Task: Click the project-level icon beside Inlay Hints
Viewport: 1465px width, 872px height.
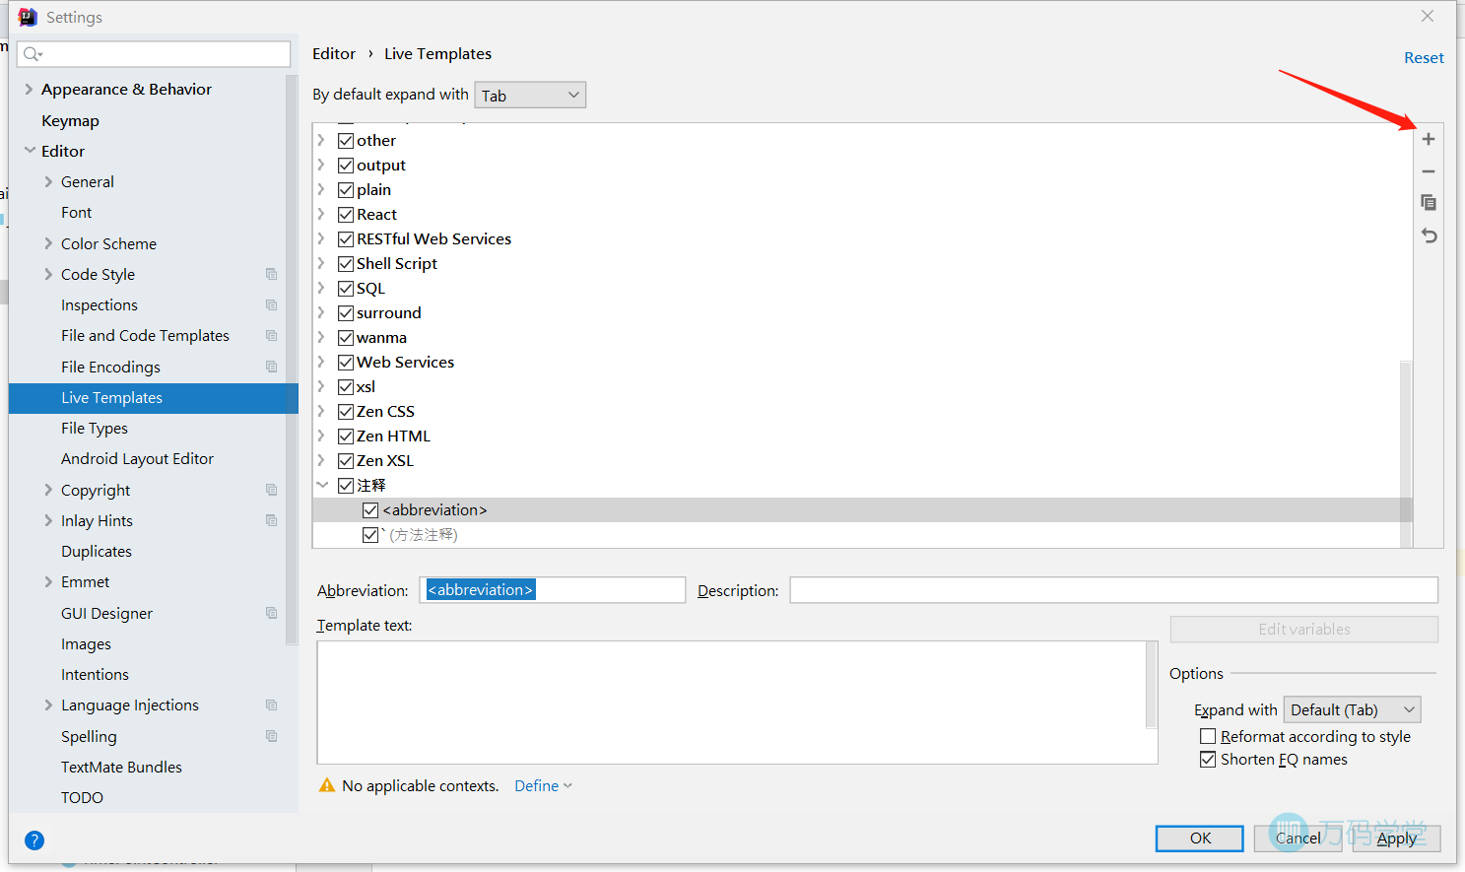Action: pyautogui.click(x=271, y=520)
